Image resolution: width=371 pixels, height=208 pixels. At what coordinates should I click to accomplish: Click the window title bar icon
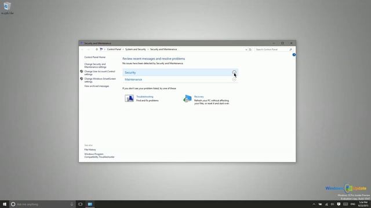tap(82, 43)
